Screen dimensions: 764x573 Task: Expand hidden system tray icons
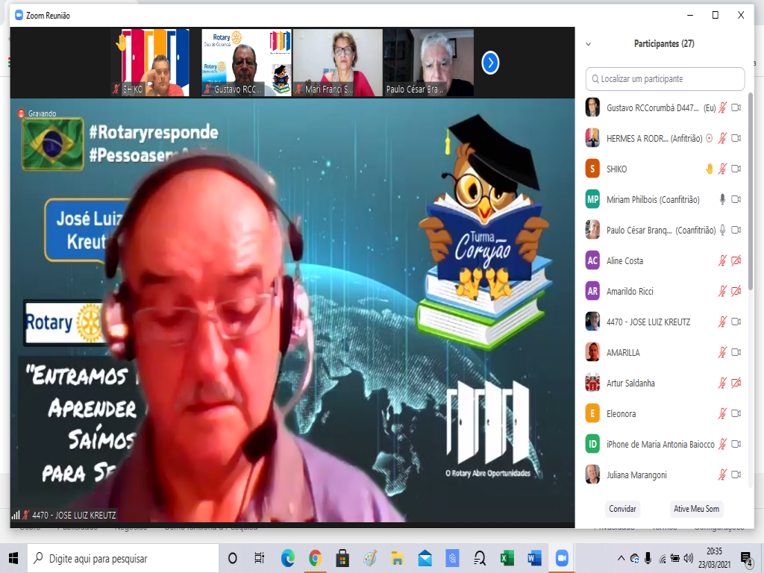point(621,558)
